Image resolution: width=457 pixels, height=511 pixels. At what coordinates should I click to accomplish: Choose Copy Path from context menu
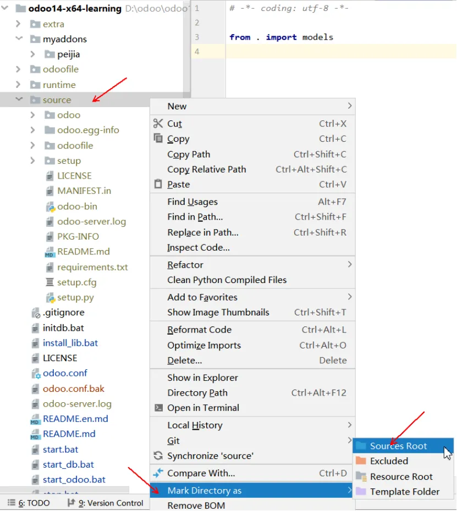pyautogui.click(x=252, y=154)
